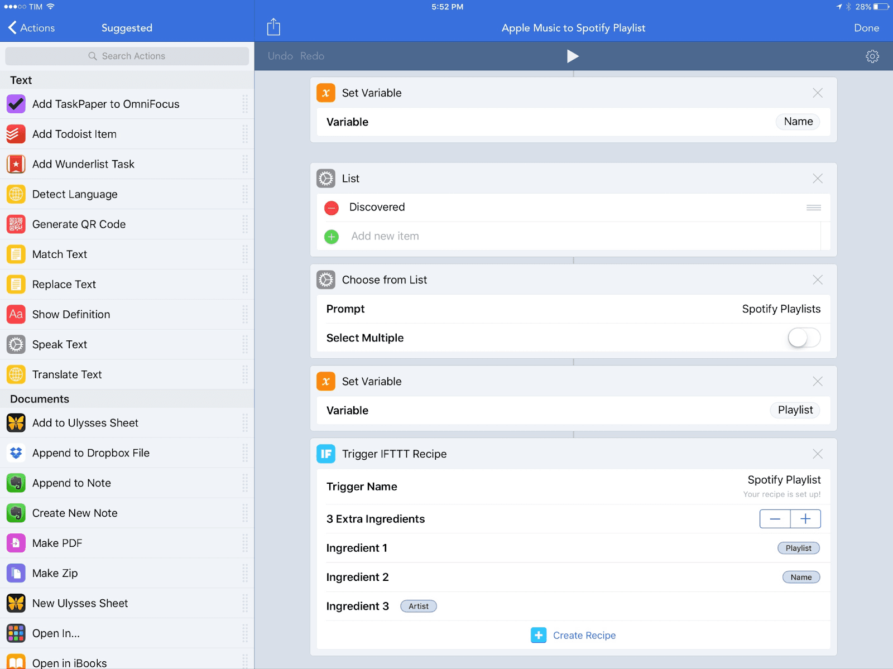Viewport: 893px width, 669px height.
Task: Remove first Set Variable action
Action: [818, 93]
